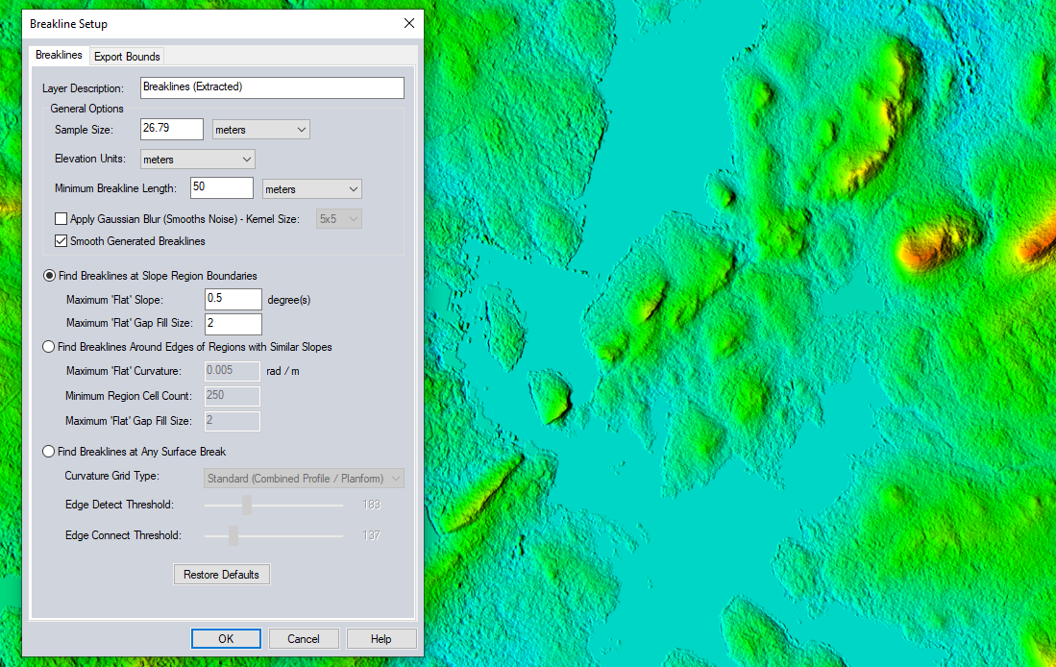Open the Kernel Size 5x5 dropdown

pyautogui.click(x=339, y=219)
